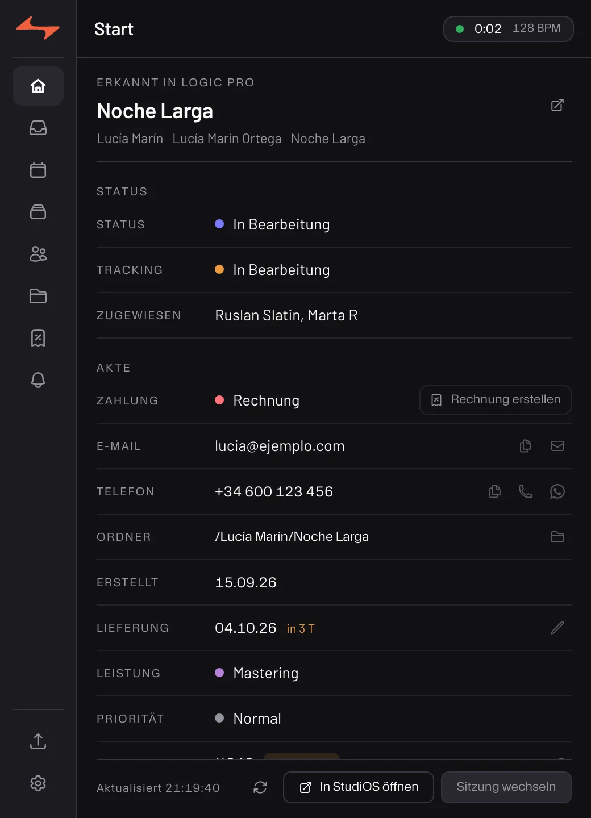Click Rechnung erstellen button
Viewport: 591px width, 818px height.
coord(496,400)
